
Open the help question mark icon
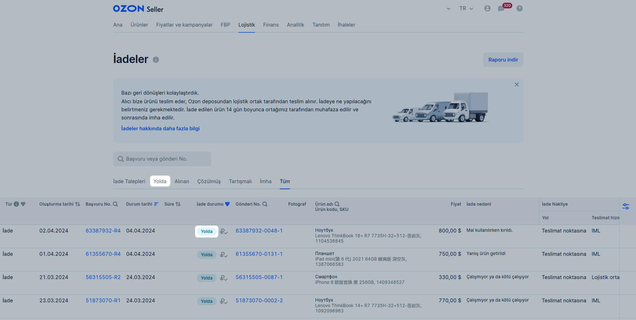click(x=519, y=8)
